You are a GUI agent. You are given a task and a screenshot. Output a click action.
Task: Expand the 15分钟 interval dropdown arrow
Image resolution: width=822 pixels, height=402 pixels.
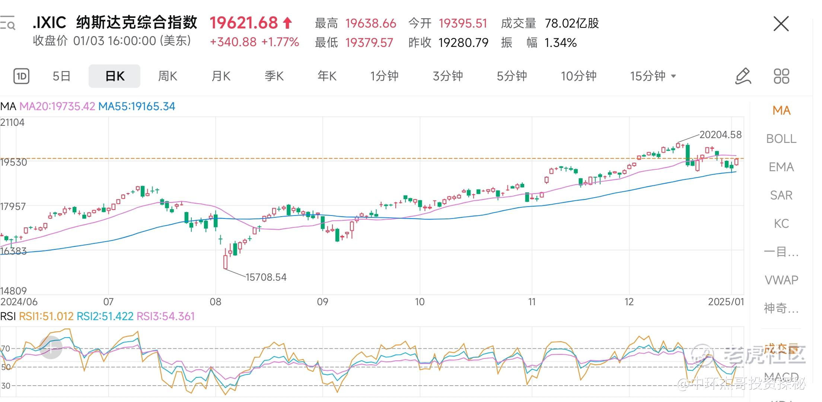673,76
